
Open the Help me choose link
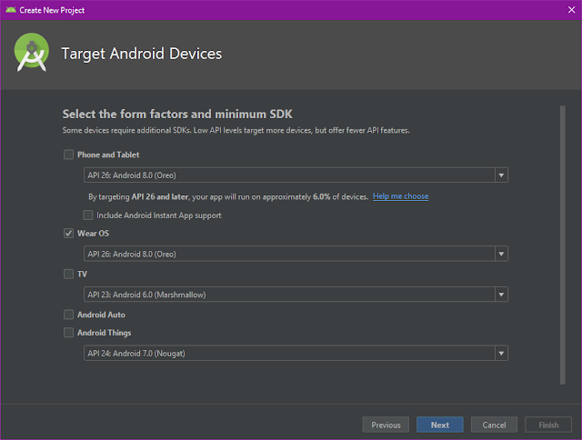(x=400, y=196)
